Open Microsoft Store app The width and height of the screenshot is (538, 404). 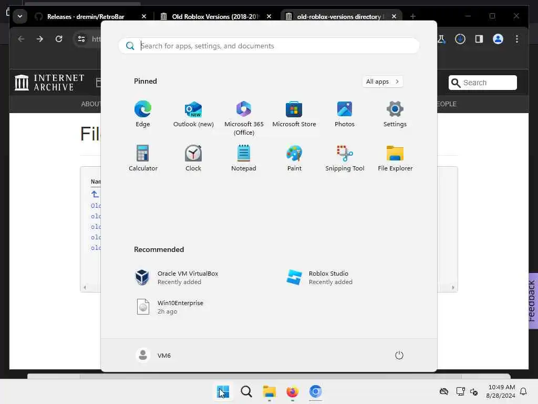point(294,114)
